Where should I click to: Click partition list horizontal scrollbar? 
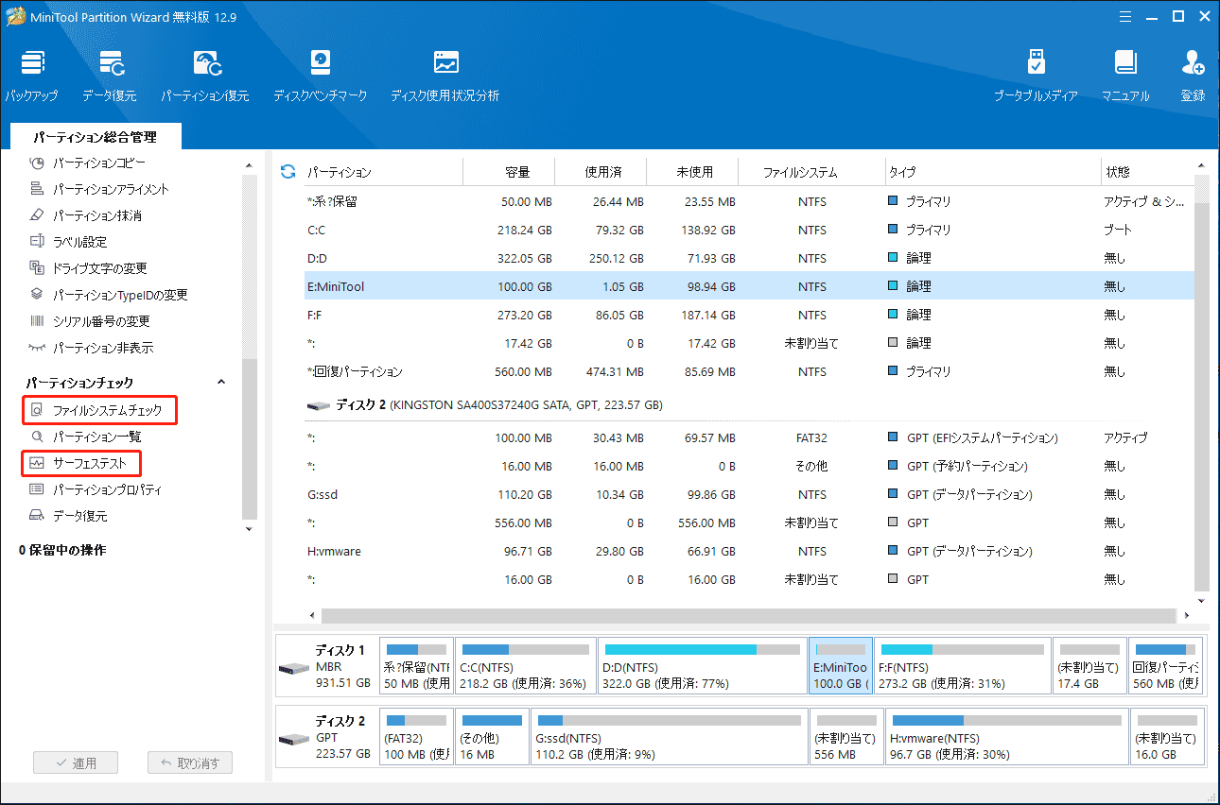[749, 615]
